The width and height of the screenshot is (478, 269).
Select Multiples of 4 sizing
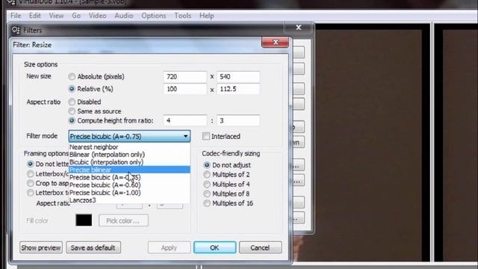click(x=207, y=185)
